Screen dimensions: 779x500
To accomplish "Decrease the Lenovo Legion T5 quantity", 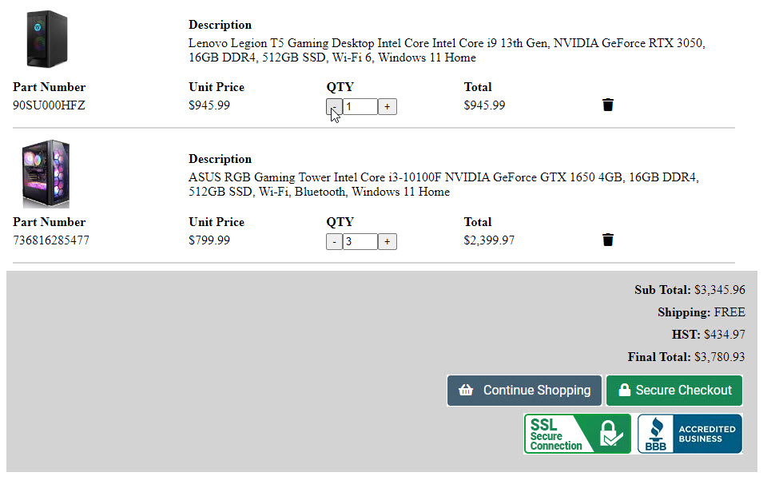I will 334,107.
